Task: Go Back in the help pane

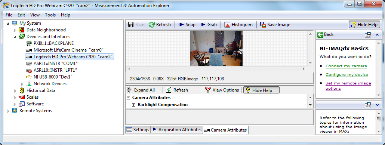Action: click(x=325, y=35)
